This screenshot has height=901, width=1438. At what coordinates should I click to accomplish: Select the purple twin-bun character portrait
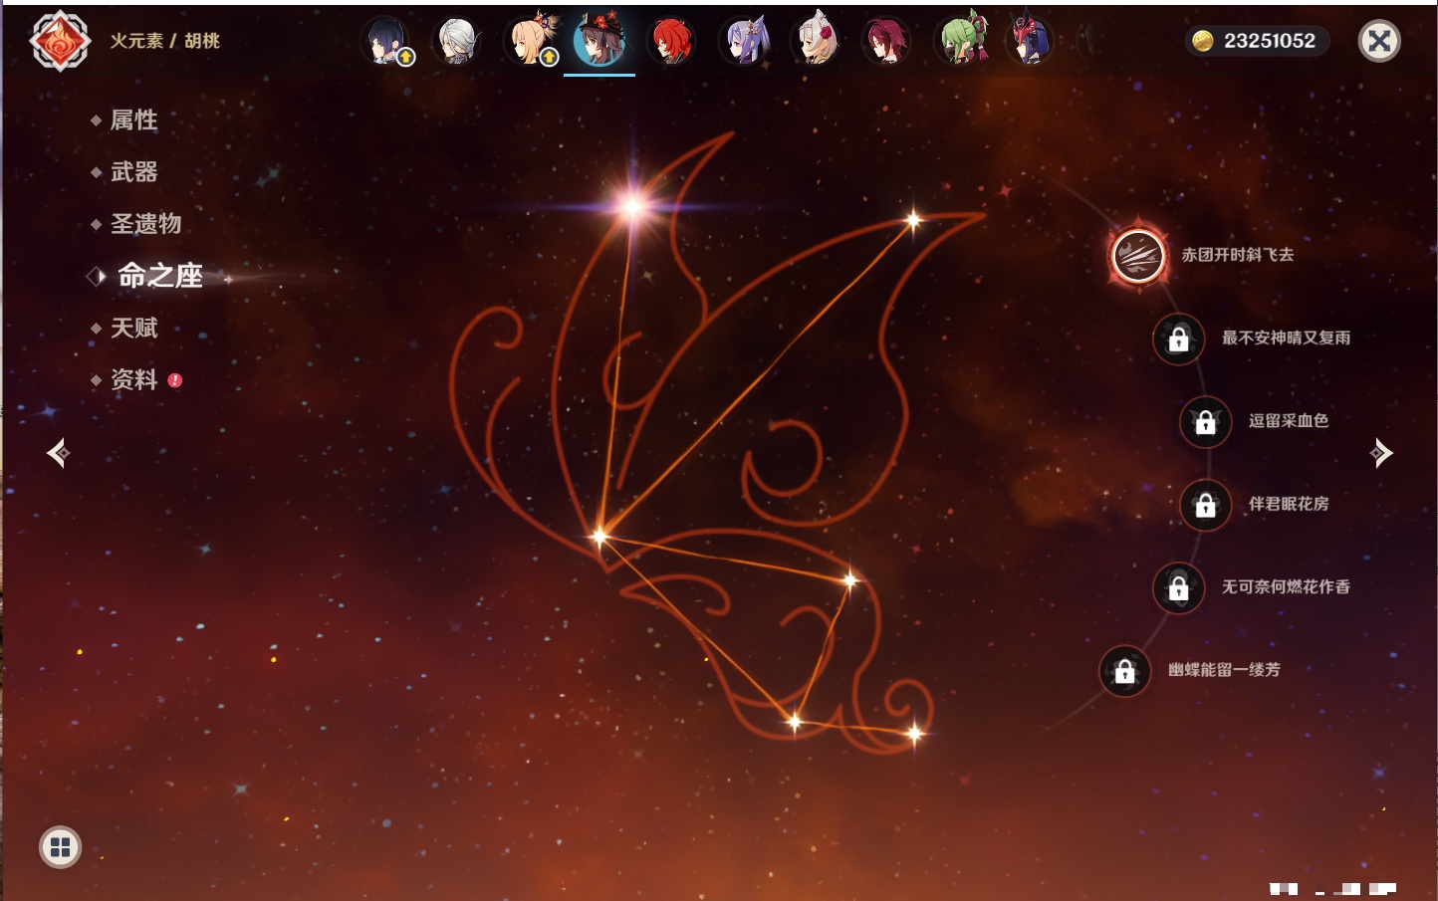[x=744, y=41]
